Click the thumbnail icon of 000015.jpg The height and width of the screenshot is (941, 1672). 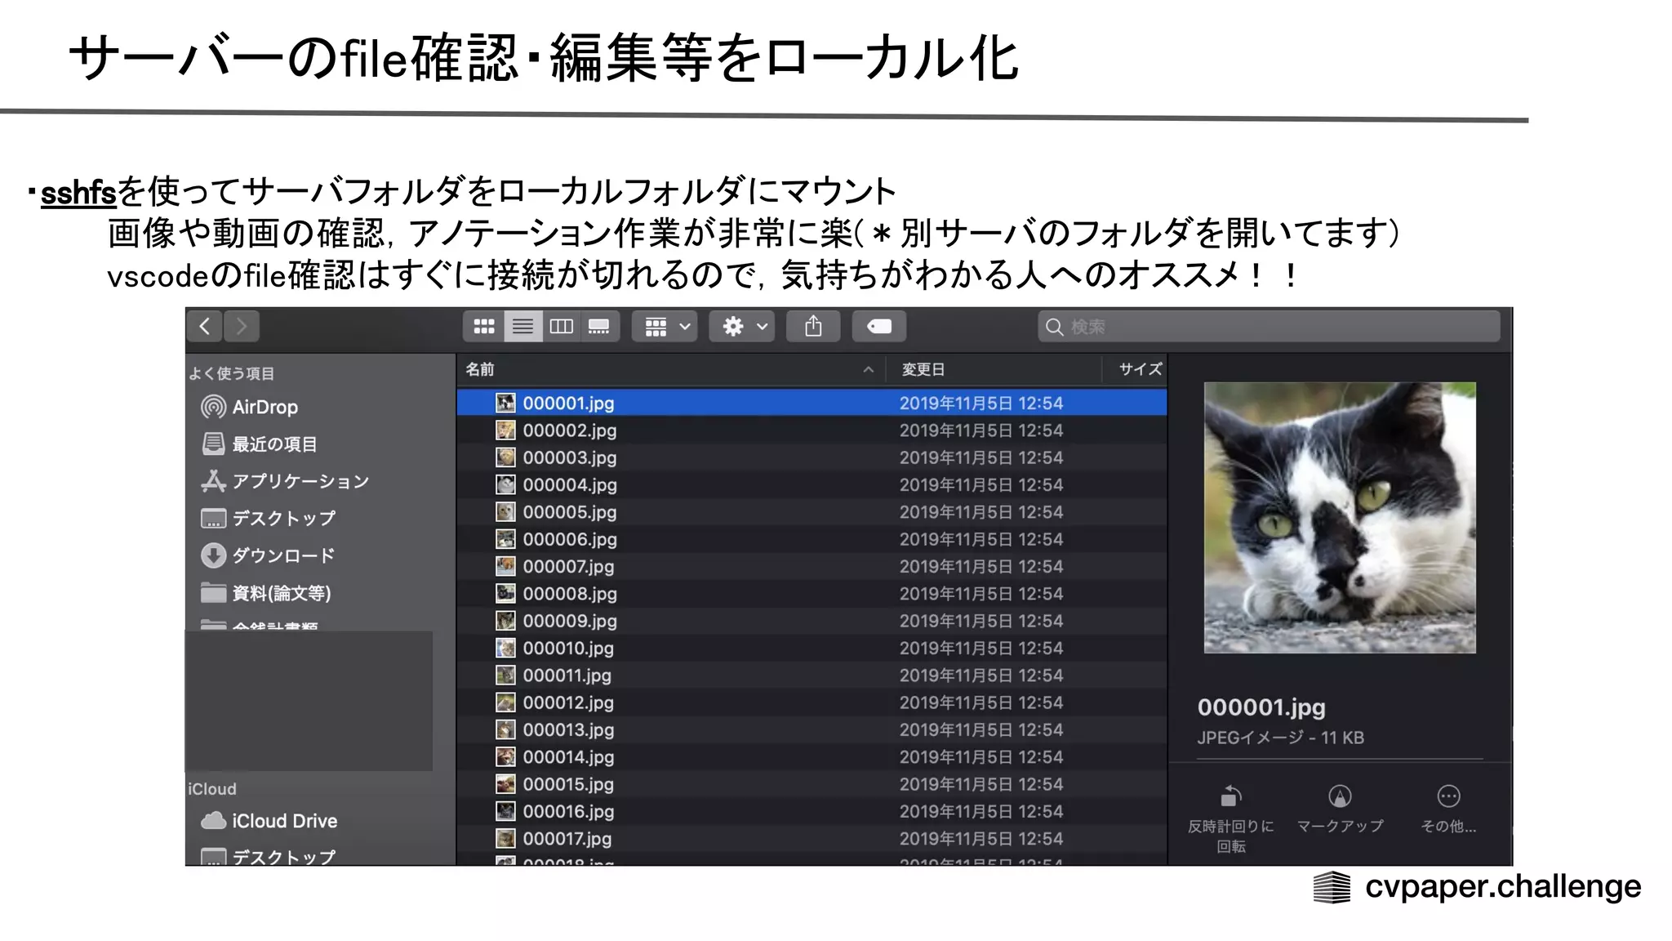[506, 784]
